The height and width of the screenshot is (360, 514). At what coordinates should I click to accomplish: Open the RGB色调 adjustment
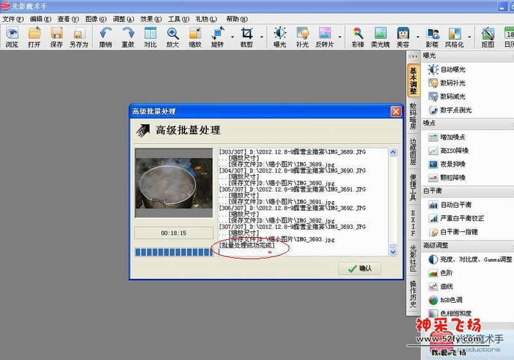tap(445, 300)
